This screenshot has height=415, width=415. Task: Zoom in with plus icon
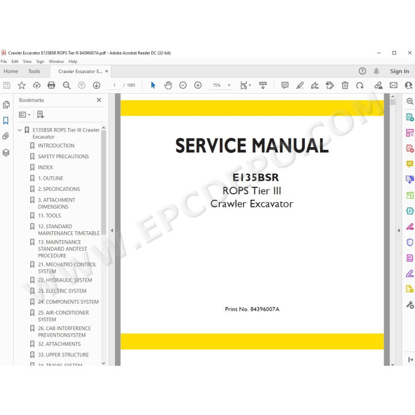[x=198, y=85]
